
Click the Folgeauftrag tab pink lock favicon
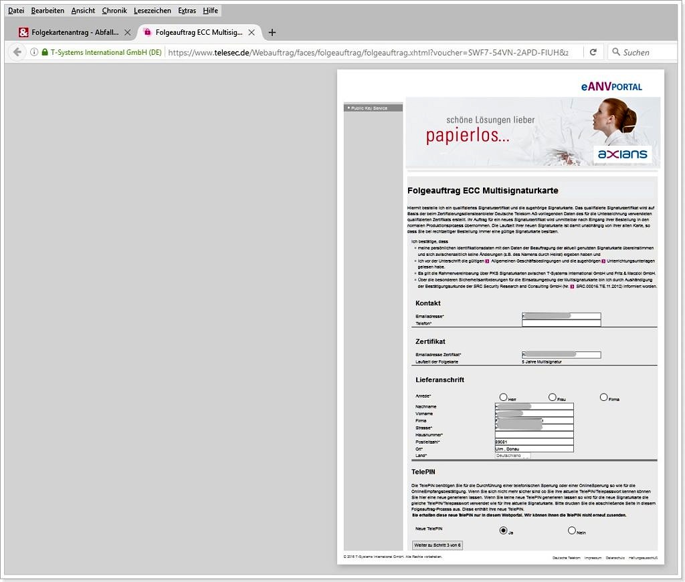147,32
